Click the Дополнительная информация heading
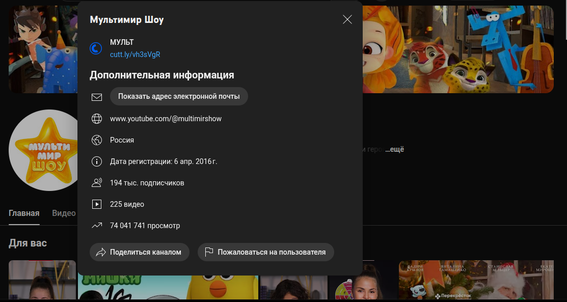This screenshot has height=302, width=567. (x=161, y=75)
